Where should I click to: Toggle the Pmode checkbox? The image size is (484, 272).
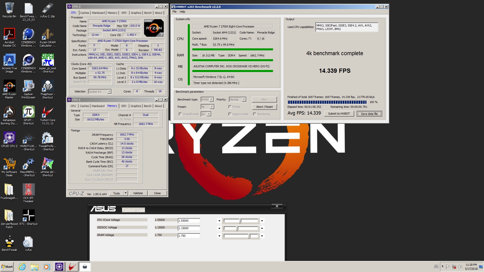pyautogui.click(x=230, y=107)
